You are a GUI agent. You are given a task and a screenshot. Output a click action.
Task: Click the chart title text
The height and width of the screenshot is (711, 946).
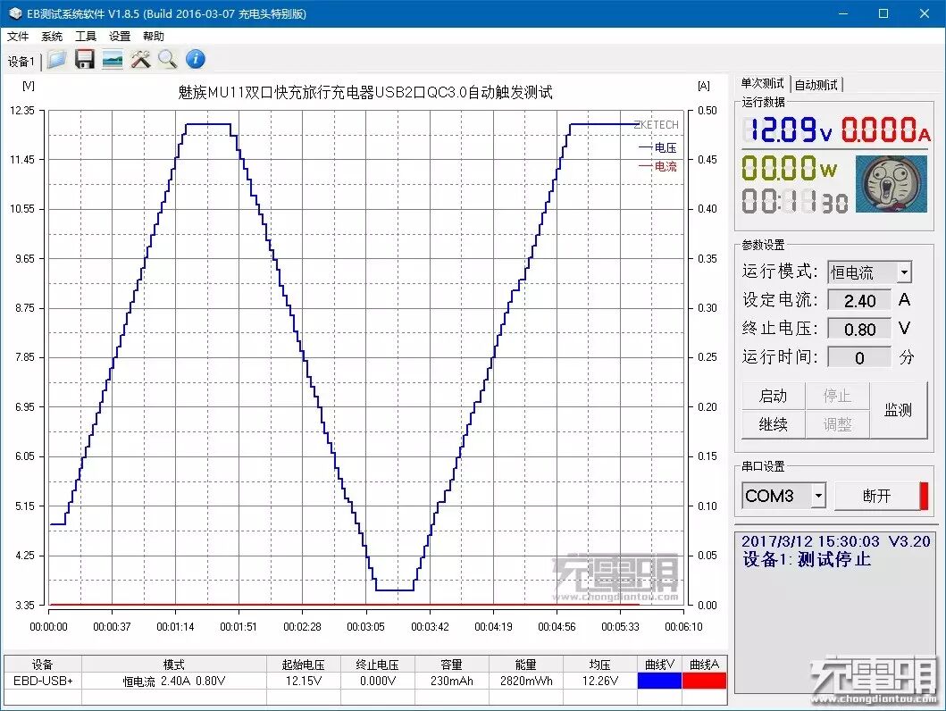click(x=365, y=92)
